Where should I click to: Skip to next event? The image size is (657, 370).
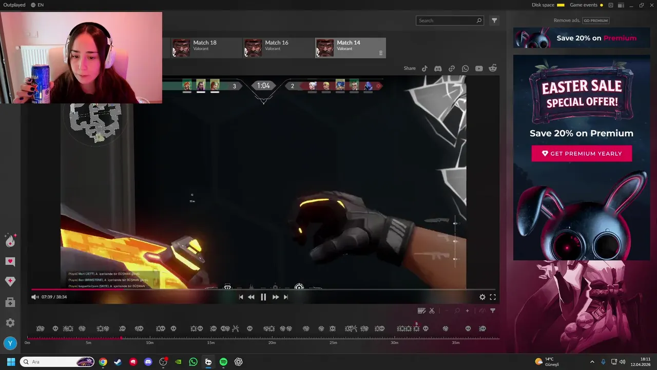pos(286,297)
